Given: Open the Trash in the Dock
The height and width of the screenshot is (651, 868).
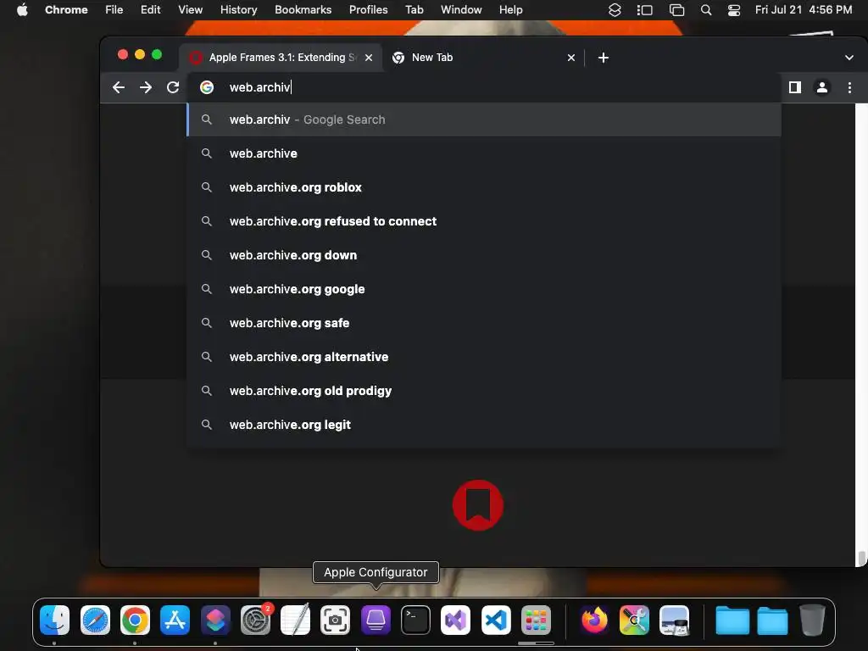Looking at the screenshot, I should pyautogui.click(x=812, y=620).
